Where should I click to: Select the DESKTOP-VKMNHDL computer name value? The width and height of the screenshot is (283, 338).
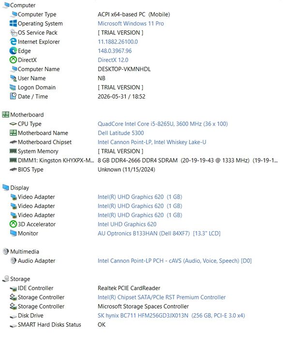[x=124, y=69]
